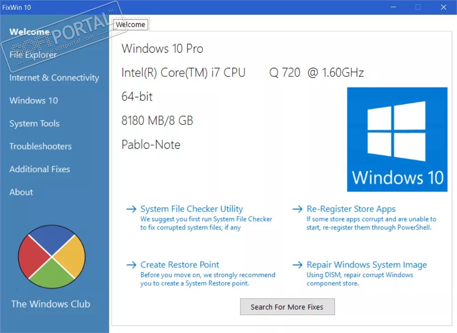
Task: Click the arrow icon beside System File Checker Utility
Action: (x=131, y=208)
